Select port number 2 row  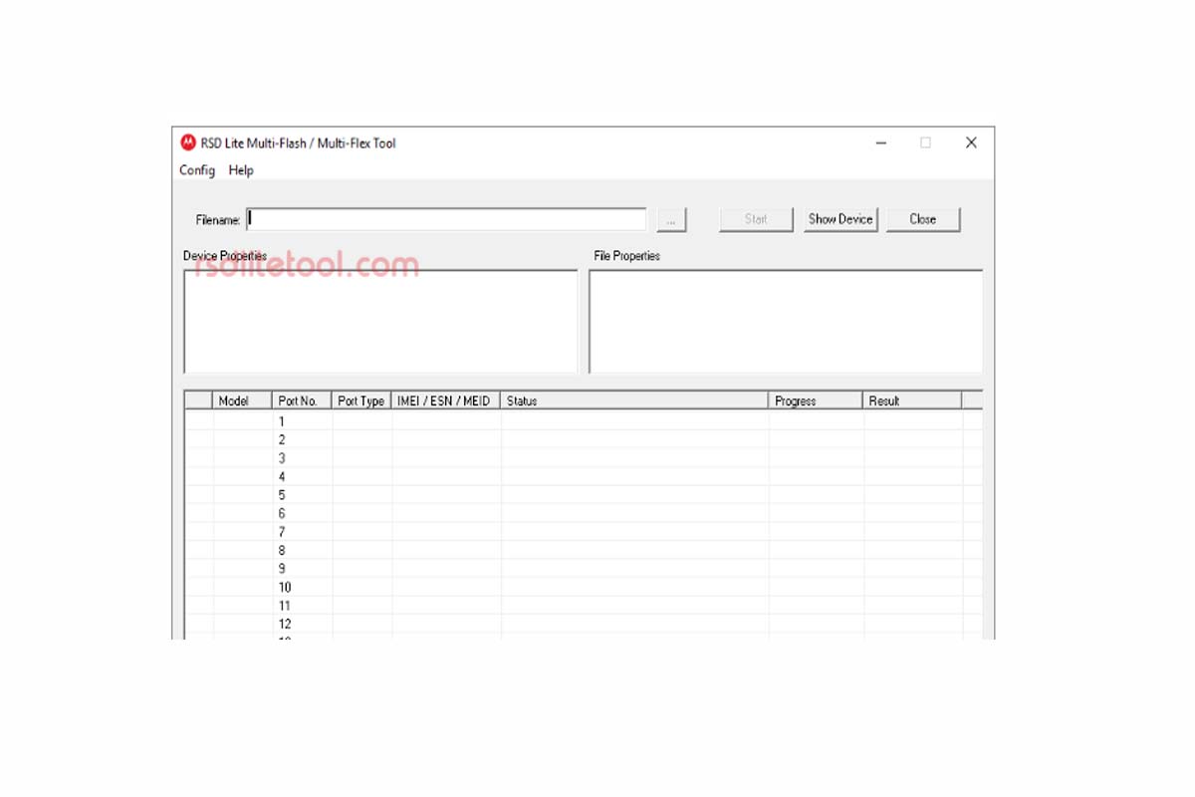(x=584, y=439)
